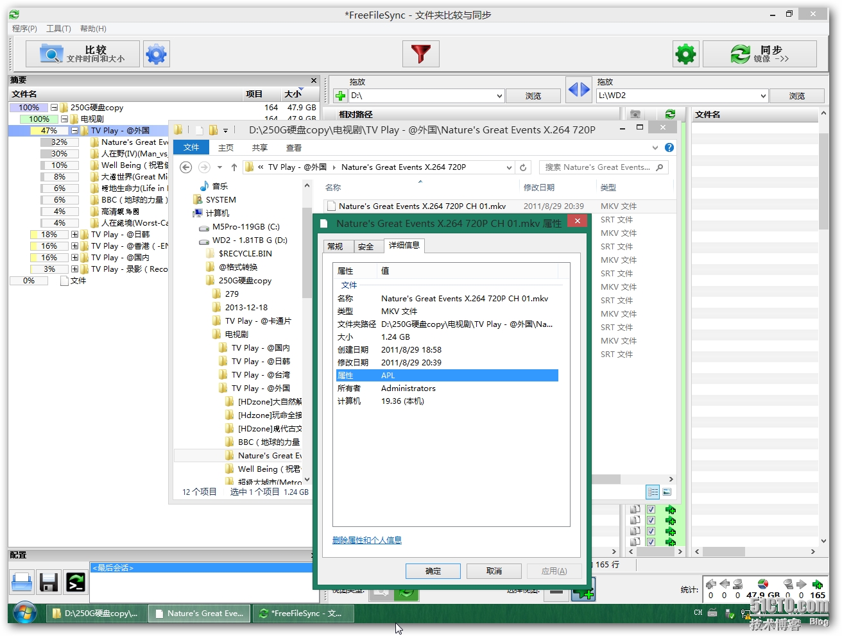This screenshot has height=643, width=842.
Task: Open the blue 文件 tab in Explorer ribbon
Action: coord(191,147)
